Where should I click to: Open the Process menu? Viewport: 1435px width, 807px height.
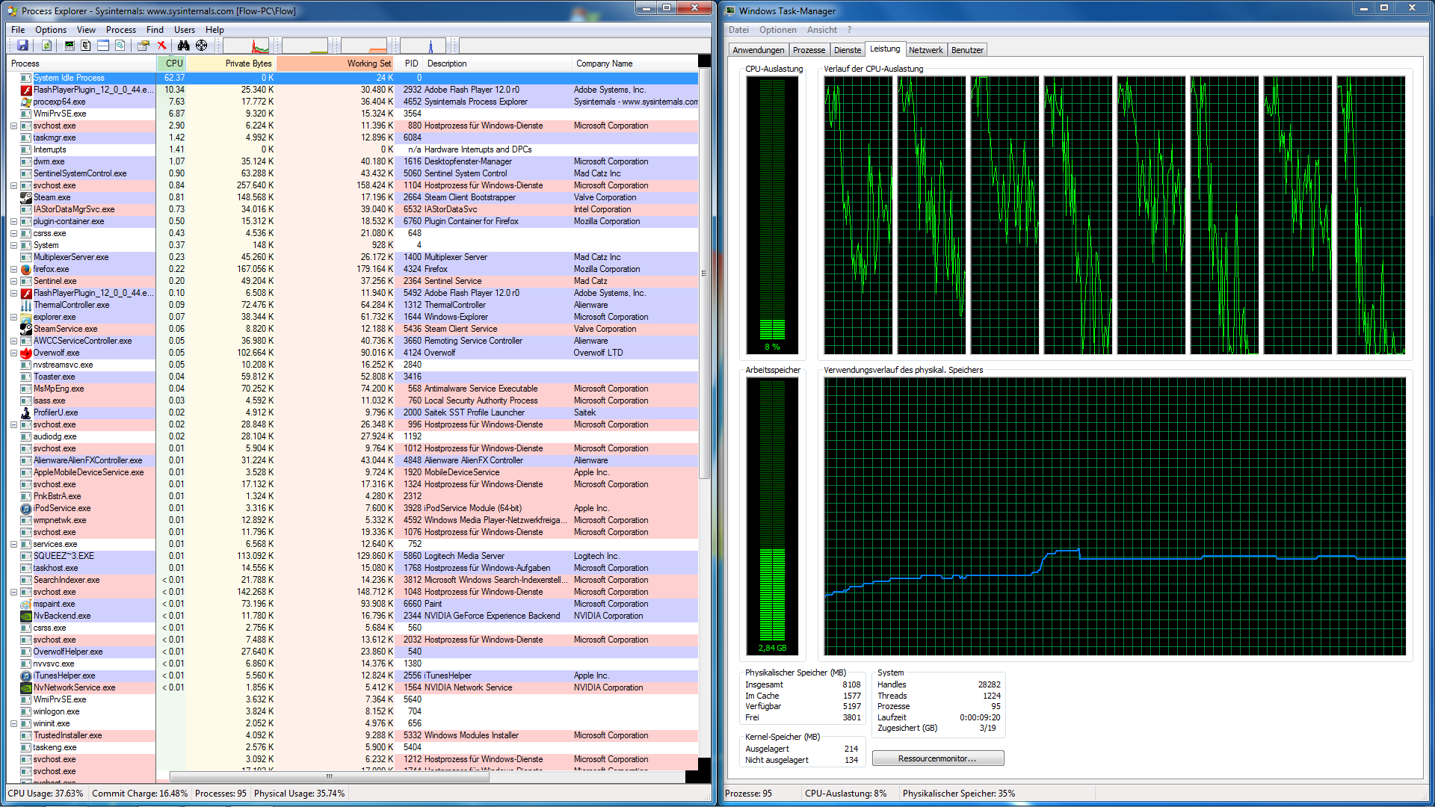click(x=120, y=30)
